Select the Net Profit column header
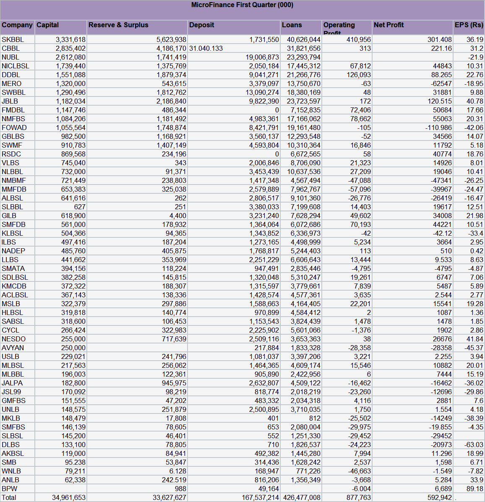Screen dimensions: 485x502 pos(389,25)
